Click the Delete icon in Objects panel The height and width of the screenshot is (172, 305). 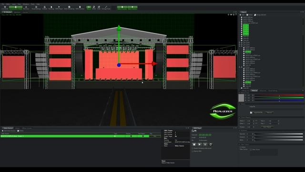pyautogui.click(x=247, y=15)
